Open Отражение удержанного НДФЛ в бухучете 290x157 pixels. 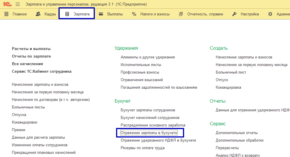point(158,140)
